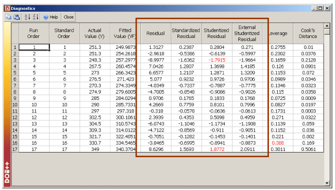Sort descending with the Z-A icon
335x190 pixels.
click(x=36, y=17)
